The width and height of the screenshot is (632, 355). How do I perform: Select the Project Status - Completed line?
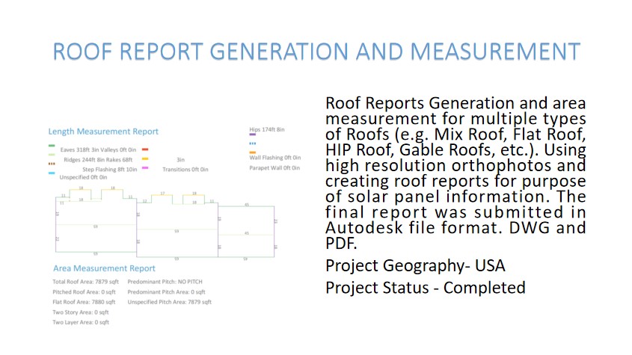tap(425, 288)
